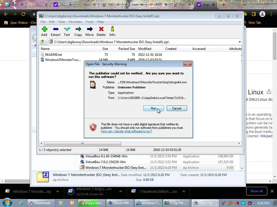
Task: Open the Tools menu in 7-Zip
Action: pos(89,22)
